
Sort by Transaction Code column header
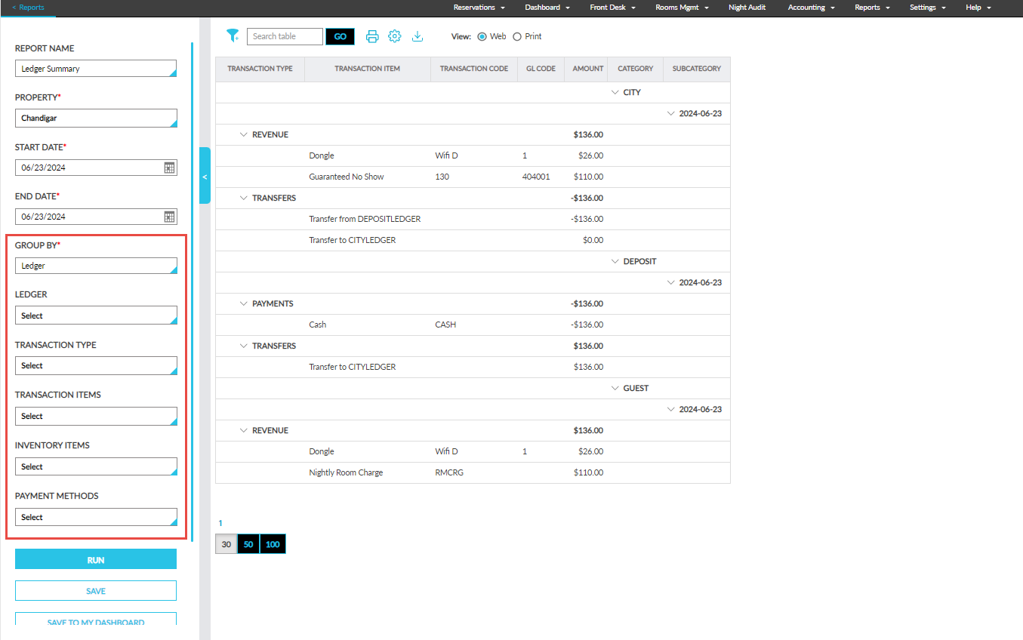pyautogui.click(x=474, y=69)
